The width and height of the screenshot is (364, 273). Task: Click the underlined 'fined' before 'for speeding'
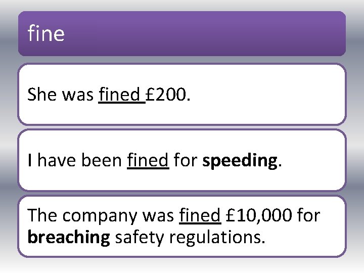click(148, 160)
